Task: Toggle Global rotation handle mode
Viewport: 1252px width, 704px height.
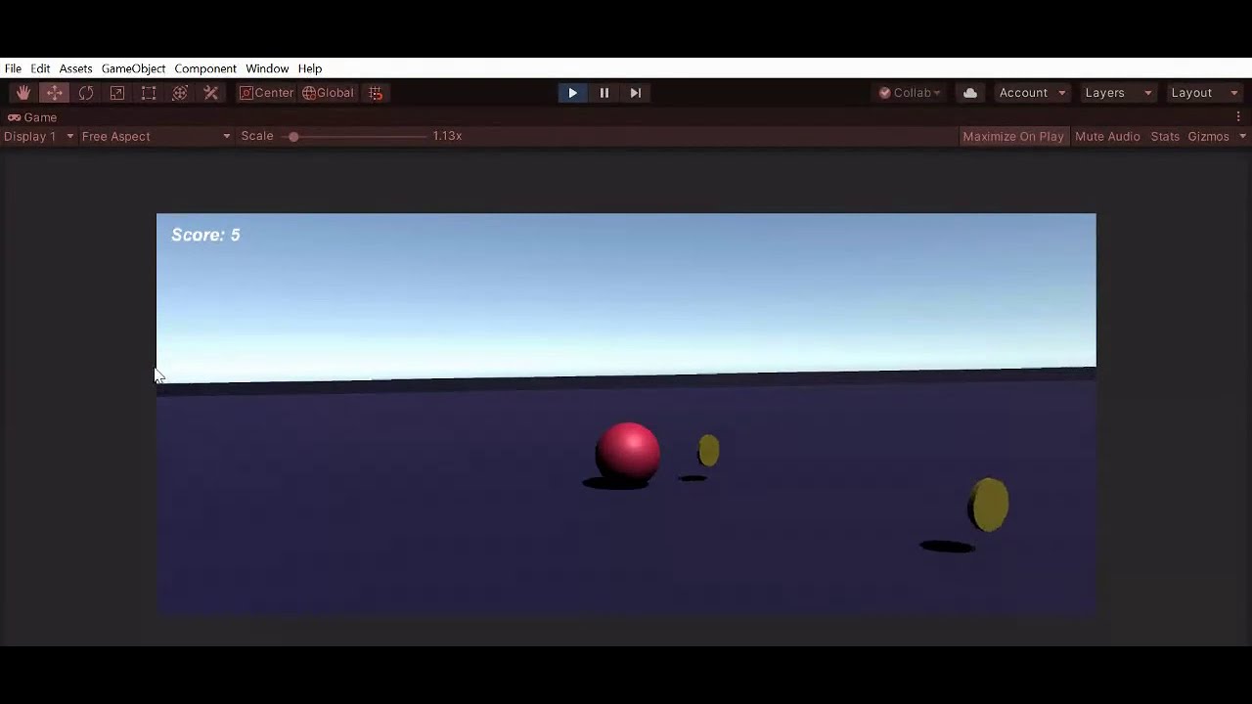Action: tap(329, 93)
